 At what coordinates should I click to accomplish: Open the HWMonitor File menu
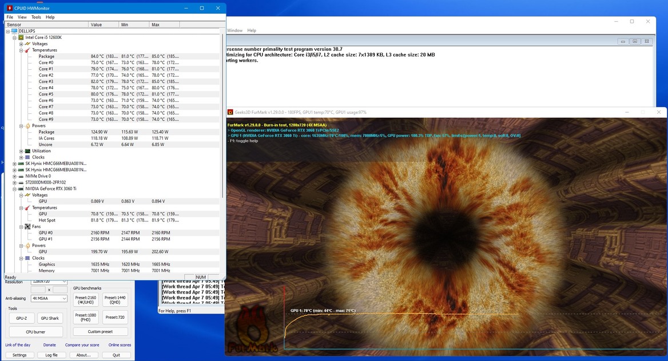pyautogui.click(x=10, y=17)
